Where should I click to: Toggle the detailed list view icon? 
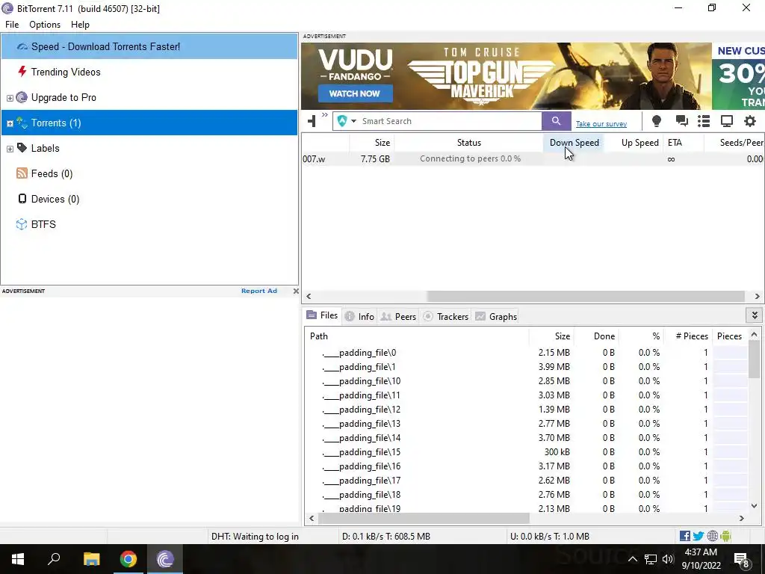[704, 121]
